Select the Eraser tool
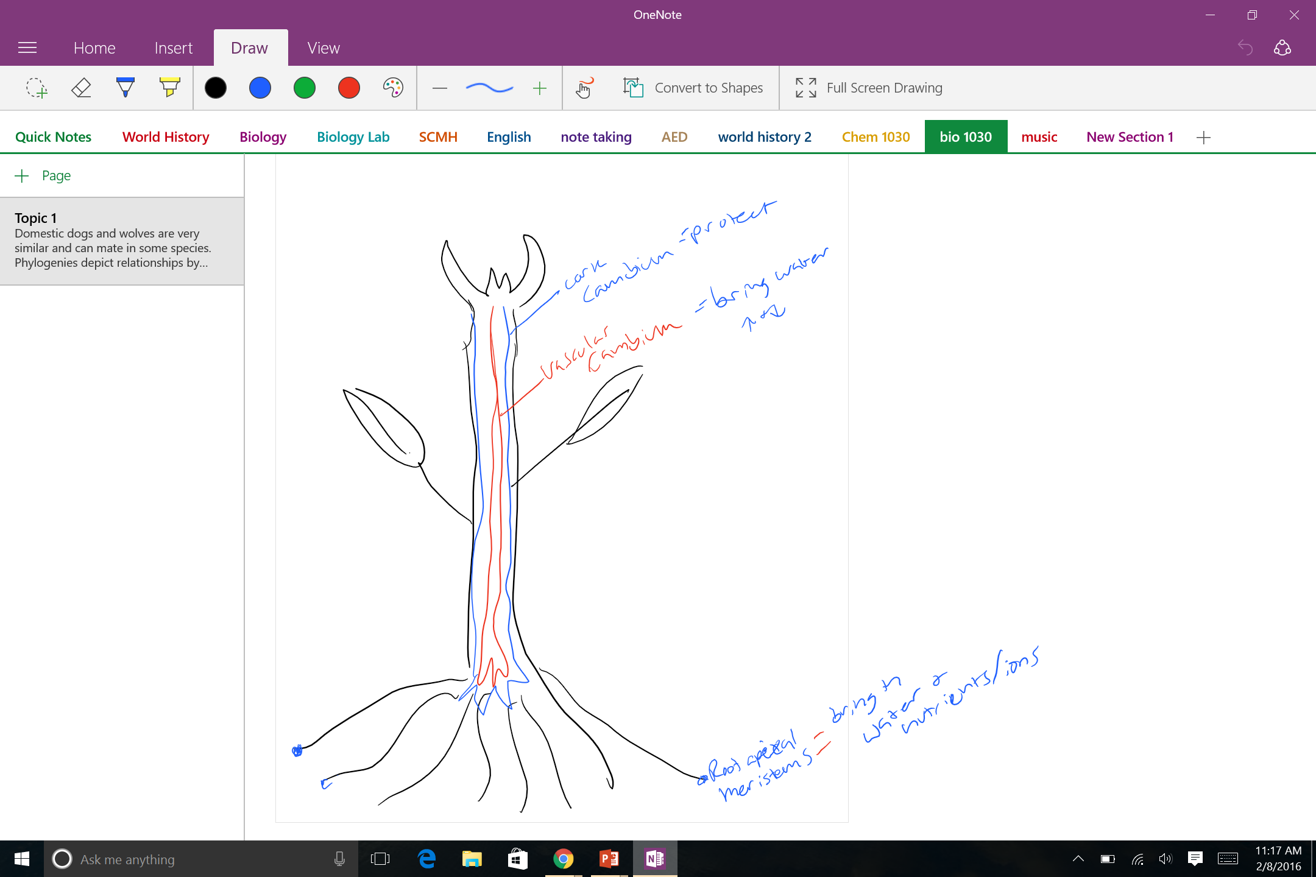The image size is (1316, 877). pyautogui.click(x=81, y=88)
